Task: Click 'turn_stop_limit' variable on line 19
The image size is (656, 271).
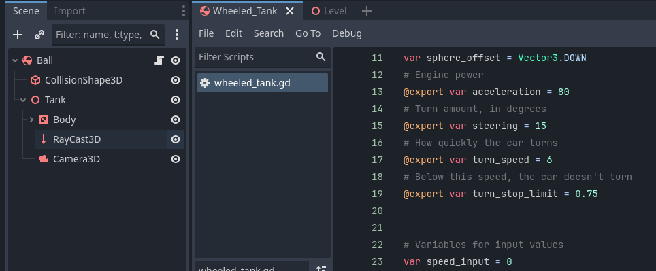Action: pos(515,194)
